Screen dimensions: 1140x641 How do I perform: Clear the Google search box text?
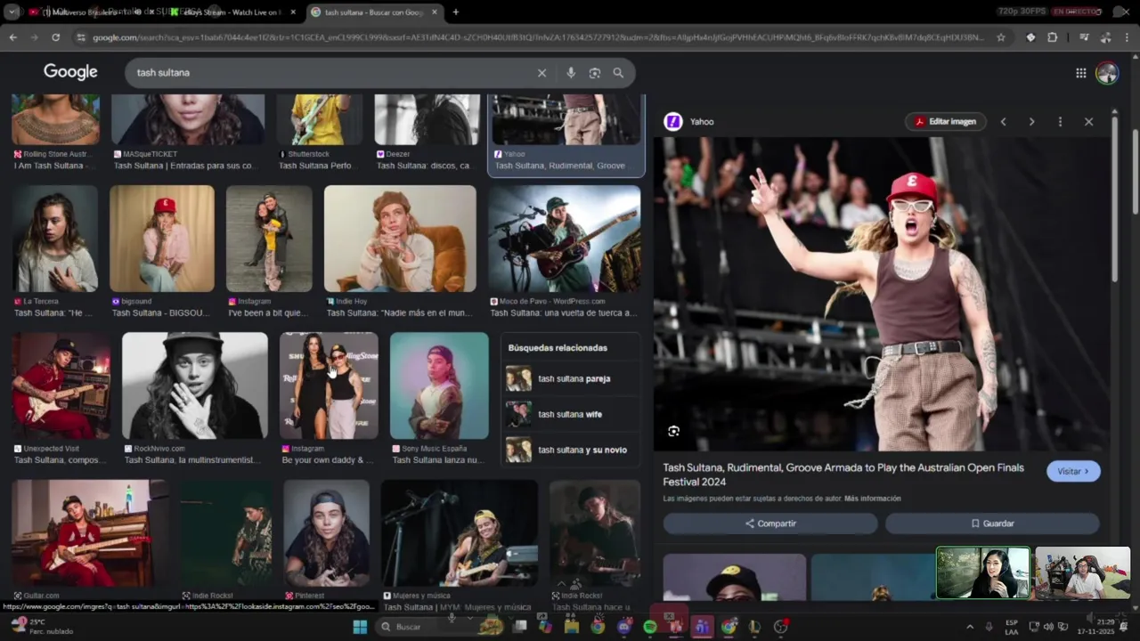coord(541,73)
